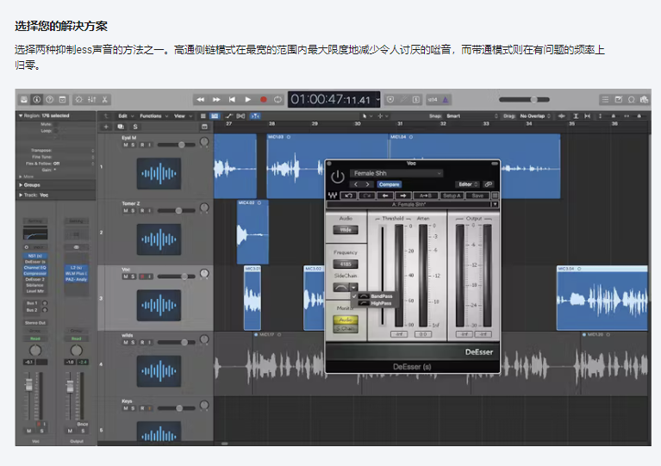Screen dimensions: 661x466
Task: Toggle record enable on Voc track
Action: (142, 276)
